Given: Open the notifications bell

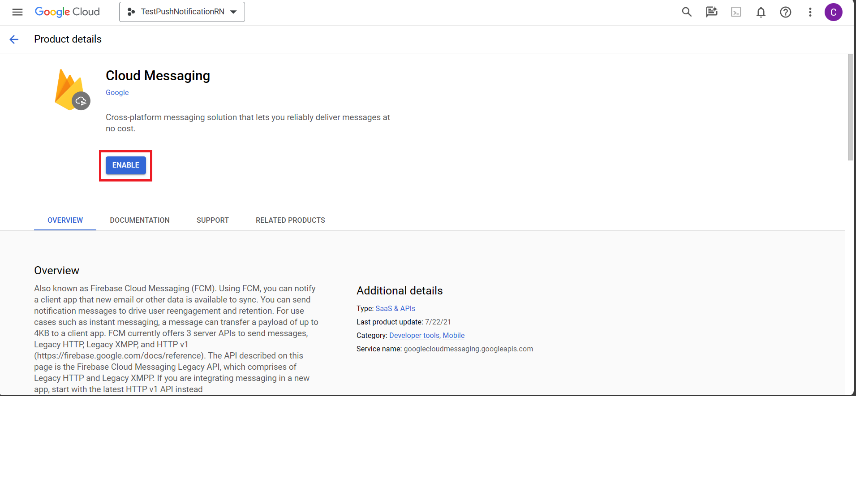Looking at the screenshot, I should tap(761, 12).
